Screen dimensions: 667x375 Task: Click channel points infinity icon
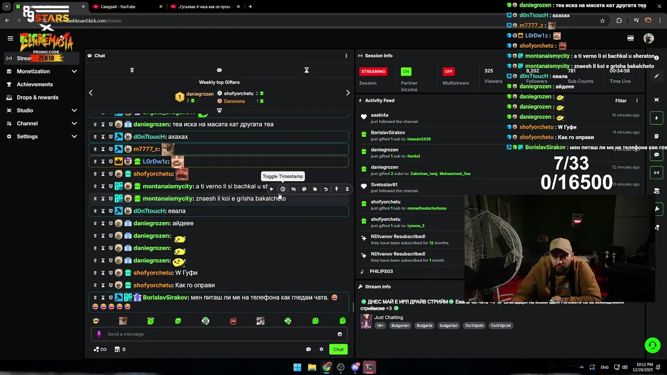click(x=100, y=349)
